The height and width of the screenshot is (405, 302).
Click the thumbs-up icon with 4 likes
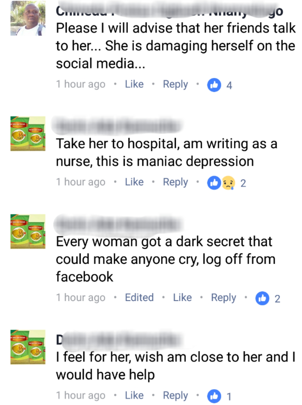point(214,85)
